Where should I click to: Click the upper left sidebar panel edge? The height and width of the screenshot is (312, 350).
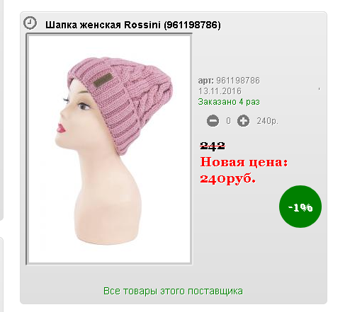coord(1,110)
